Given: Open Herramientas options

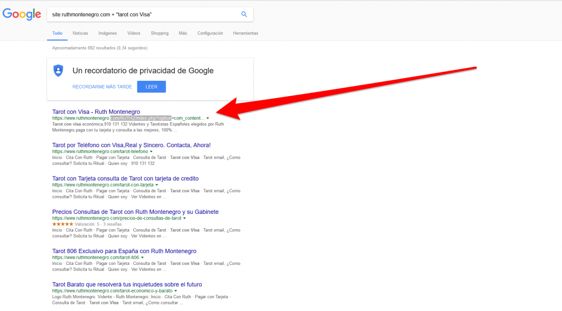Looking at the screenshot, I should click(246, 33).
